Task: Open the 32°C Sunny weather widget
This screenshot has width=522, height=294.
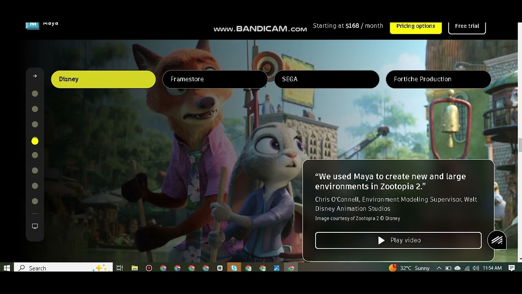Action: [x=409, y=268]
